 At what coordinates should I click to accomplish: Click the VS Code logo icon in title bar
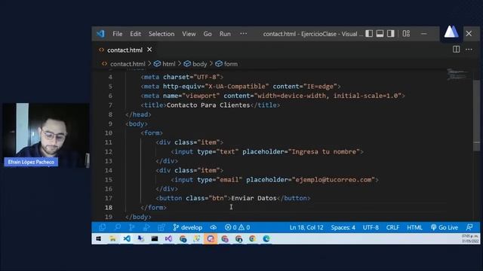[100, 33]
